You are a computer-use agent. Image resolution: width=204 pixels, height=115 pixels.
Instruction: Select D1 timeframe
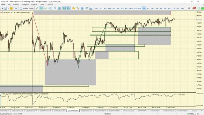coord(174,8)
